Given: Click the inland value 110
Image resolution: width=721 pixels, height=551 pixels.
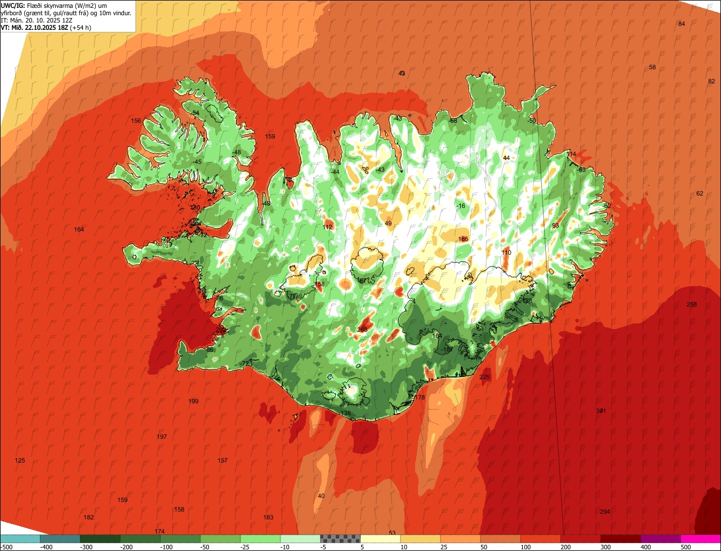Looking at the screenshot, I should 506,252.
